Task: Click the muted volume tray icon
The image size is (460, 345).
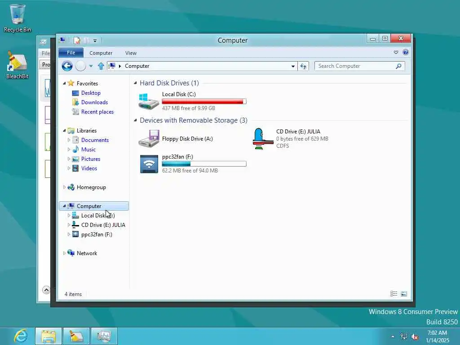Action: 415,336
